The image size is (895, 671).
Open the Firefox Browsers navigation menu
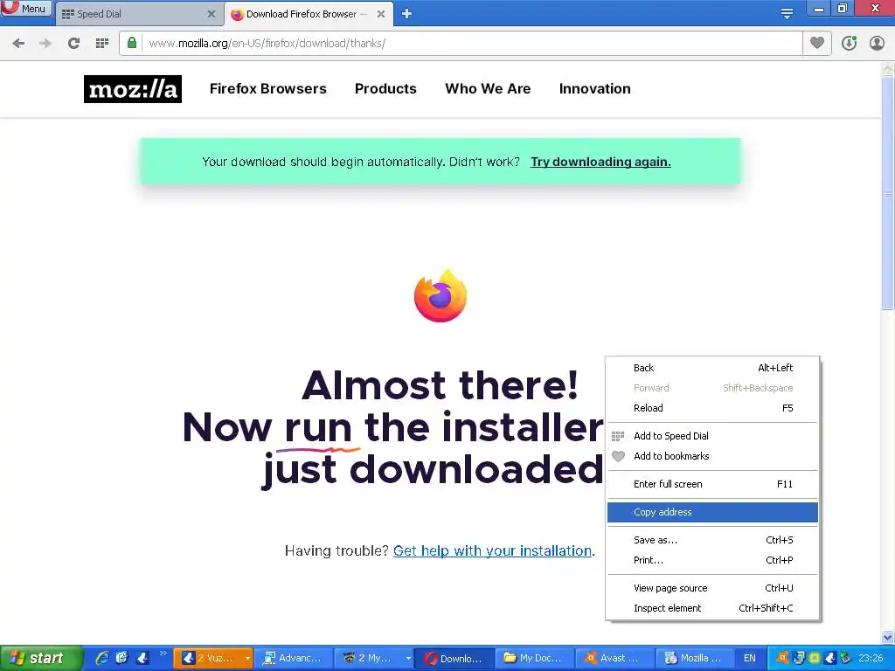[267, 89]
